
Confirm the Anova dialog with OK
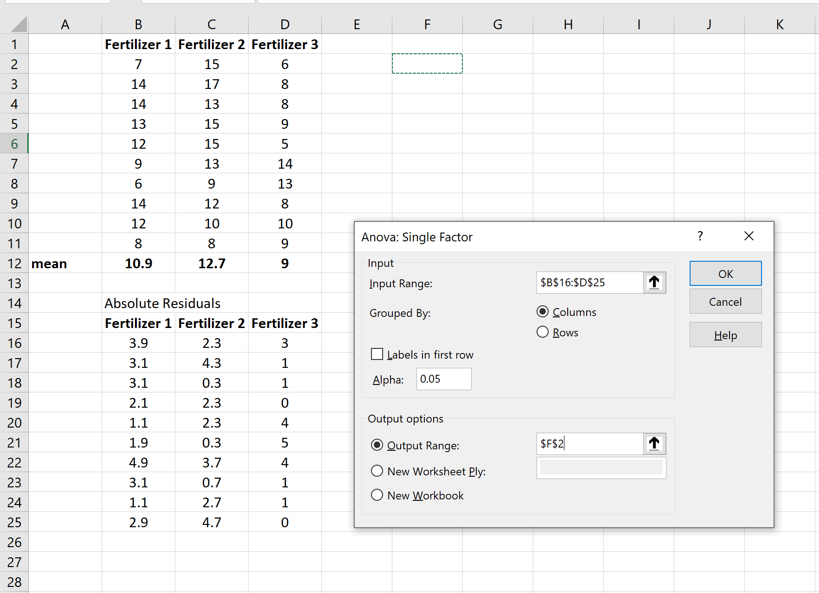click(725, 274)
